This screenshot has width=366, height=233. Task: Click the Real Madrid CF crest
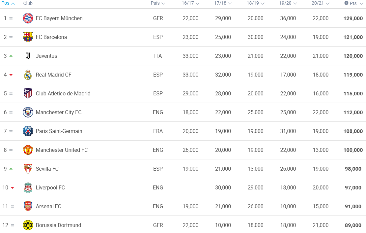tap(28, 75)
